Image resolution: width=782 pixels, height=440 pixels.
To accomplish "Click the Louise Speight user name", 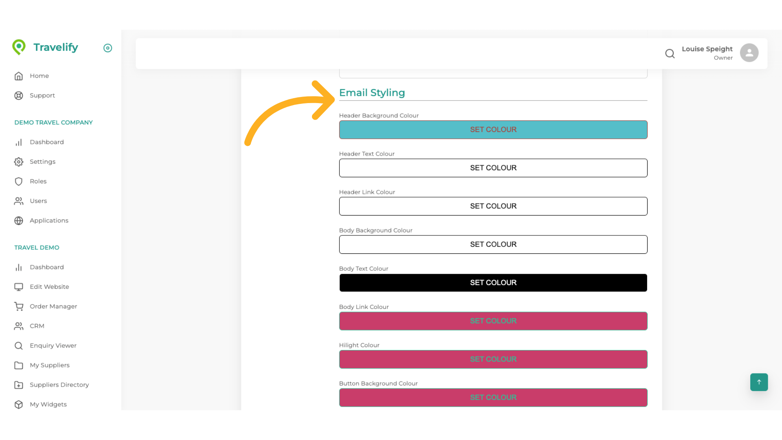I will pos(707,49).
